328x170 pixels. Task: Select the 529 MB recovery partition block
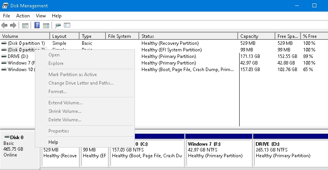coord(60,153)
